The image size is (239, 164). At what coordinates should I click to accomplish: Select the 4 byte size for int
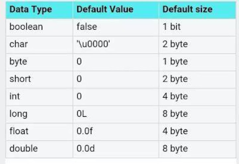pyautogui.click(x=197, y=97)
